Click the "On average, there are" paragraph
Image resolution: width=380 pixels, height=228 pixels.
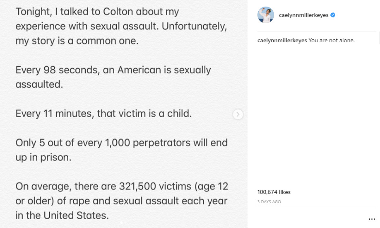[x=122, y=201]
